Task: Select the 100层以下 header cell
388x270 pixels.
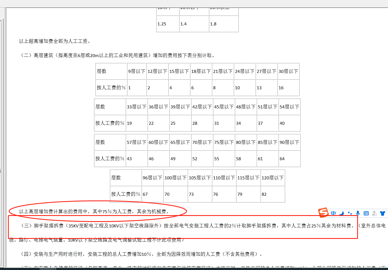Action: pos(176,178)
